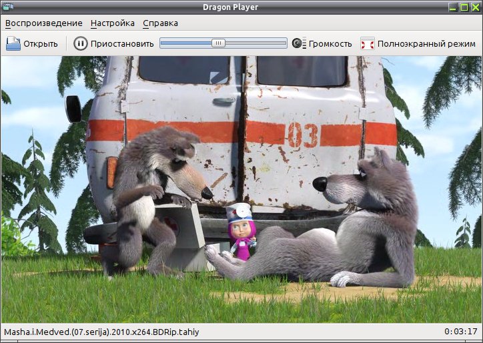Pause playback via round pause icon
This screenshot has height=343, width=483.
tap(81, 43)
